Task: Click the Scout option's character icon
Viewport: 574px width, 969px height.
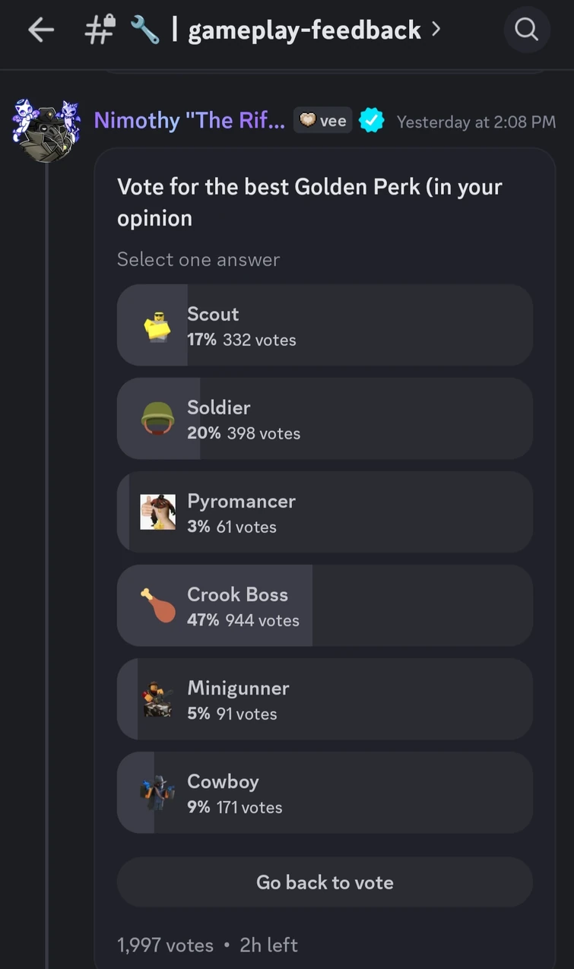Action: [x=157, y=325]
